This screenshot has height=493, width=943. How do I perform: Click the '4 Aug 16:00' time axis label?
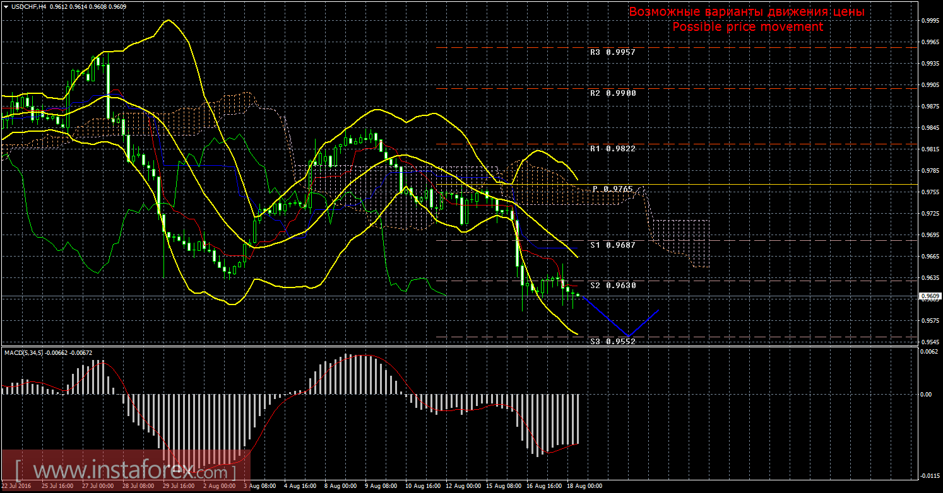tap(302, 486)
